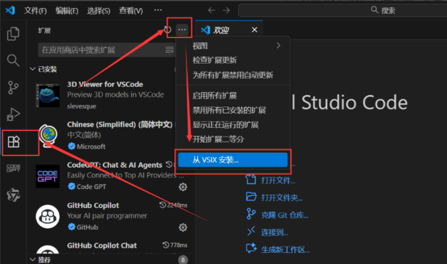Expand the 视图 submenu
The image size is (447, 264).
click(233, 46)
